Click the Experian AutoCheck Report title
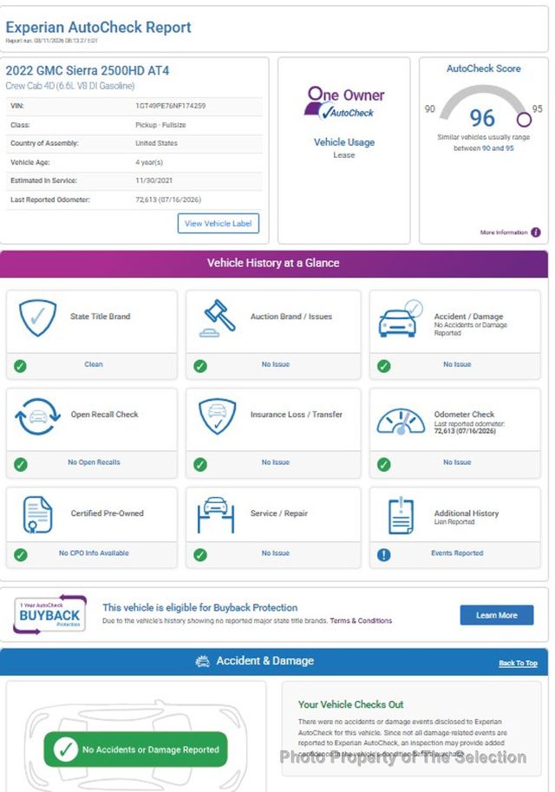 click(x=99, y=27)
